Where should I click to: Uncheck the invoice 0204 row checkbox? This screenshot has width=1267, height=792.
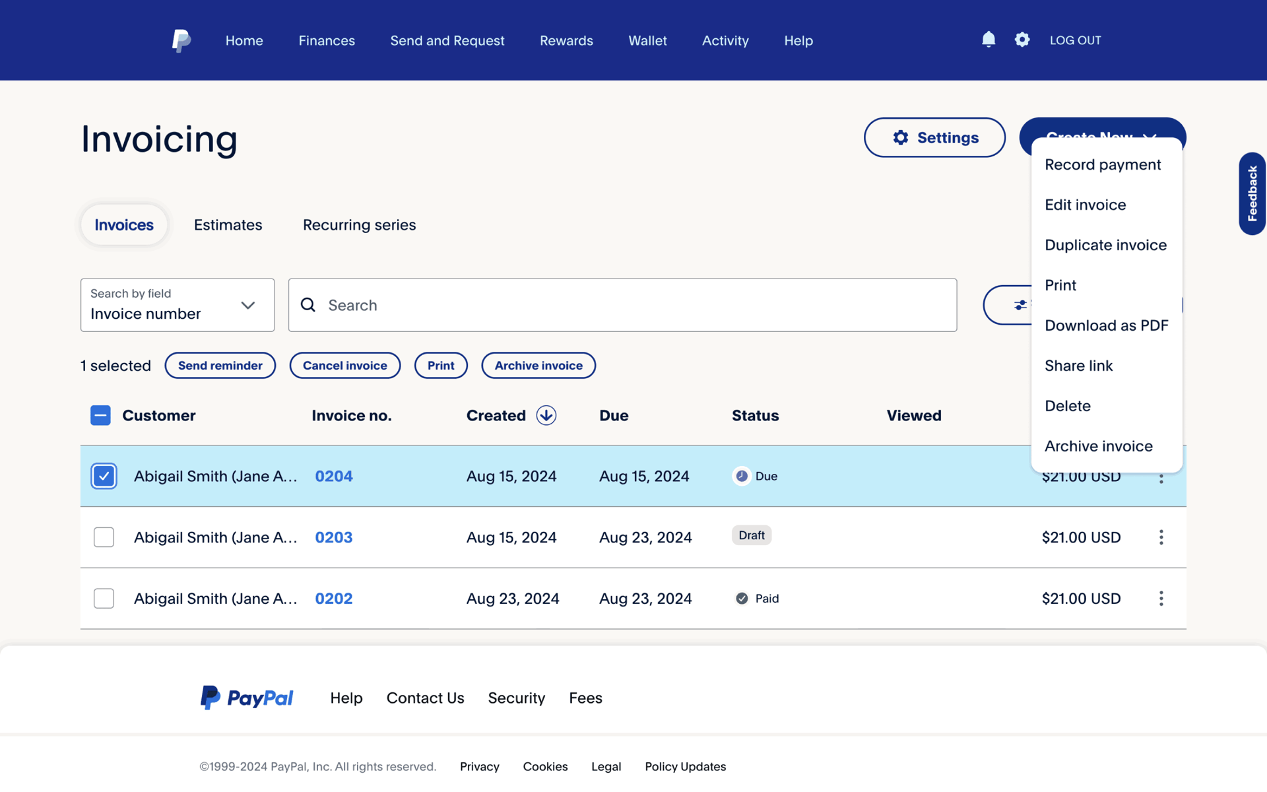[104, 476]
